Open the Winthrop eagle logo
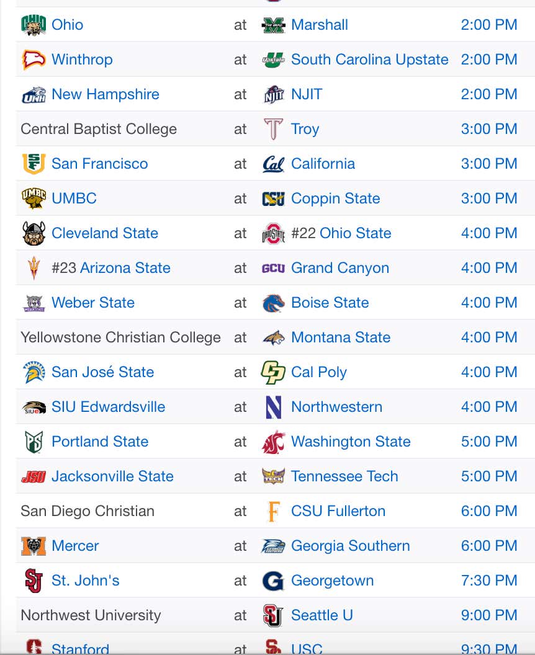Screen dimensions: 535x655 [x=34, y=60]
